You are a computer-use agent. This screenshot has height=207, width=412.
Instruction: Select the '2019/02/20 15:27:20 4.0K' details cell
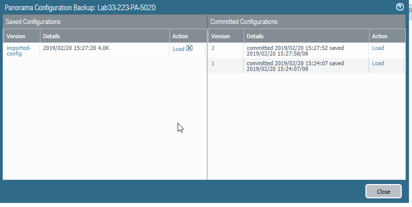pyautogui.click(x=104, y=50)
